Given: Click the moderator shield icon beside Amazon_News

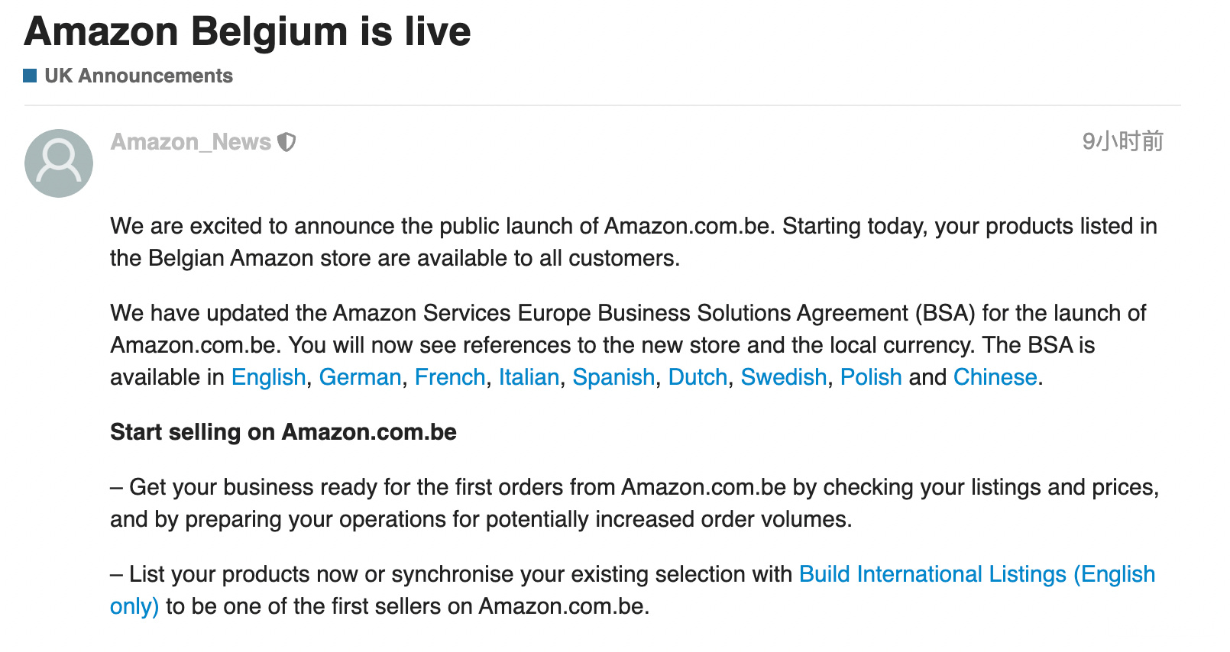Looking at the screenshot, I should click(x=286, y=142).
